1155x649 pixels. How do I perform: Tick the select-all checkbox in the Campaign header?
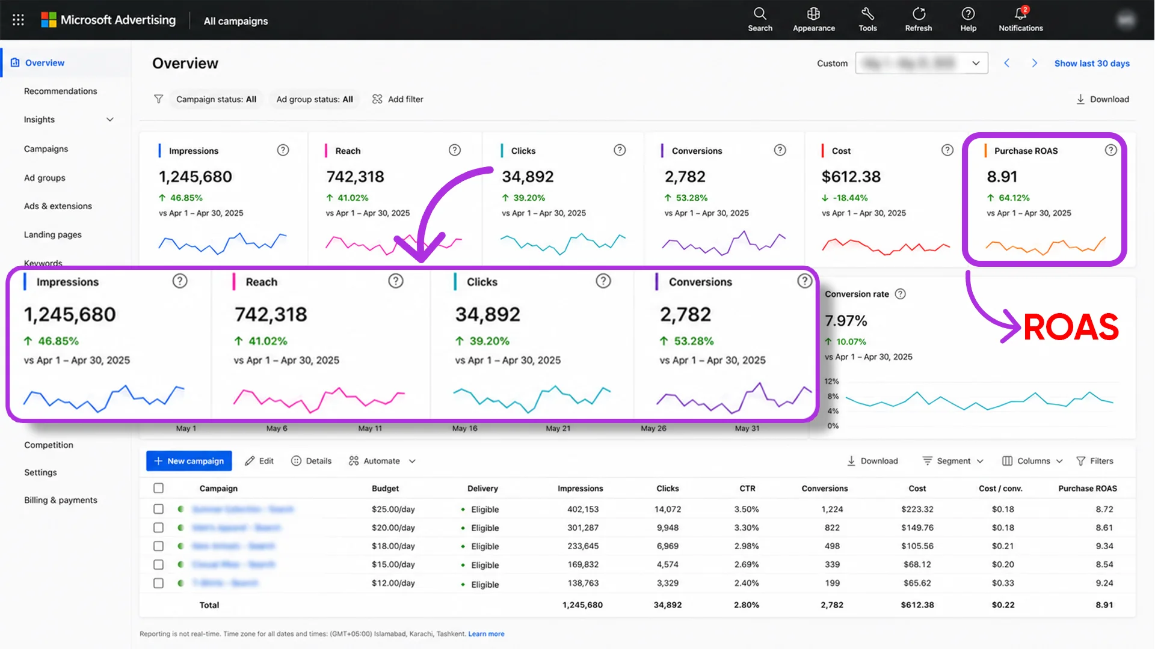(158, 488)
